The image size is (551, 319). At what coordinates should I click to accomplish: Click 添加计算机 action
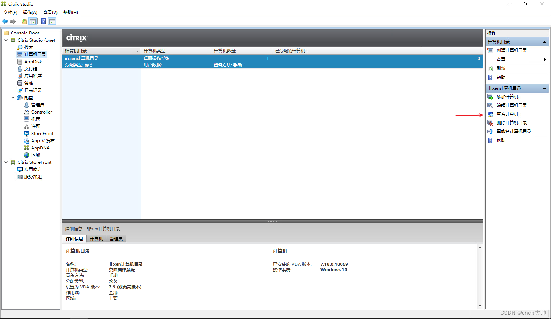pos(507,97)
